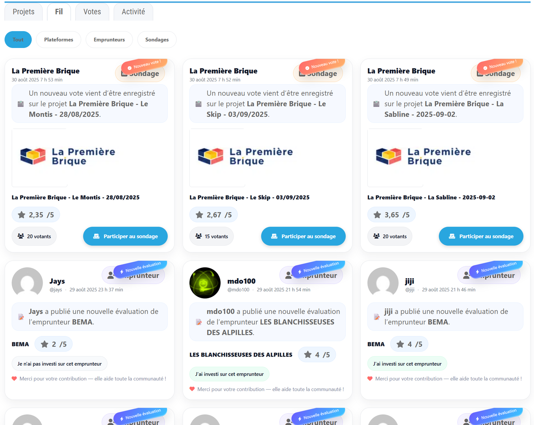
Task: Open the Votes tab
Action: [x=92, y=12]
